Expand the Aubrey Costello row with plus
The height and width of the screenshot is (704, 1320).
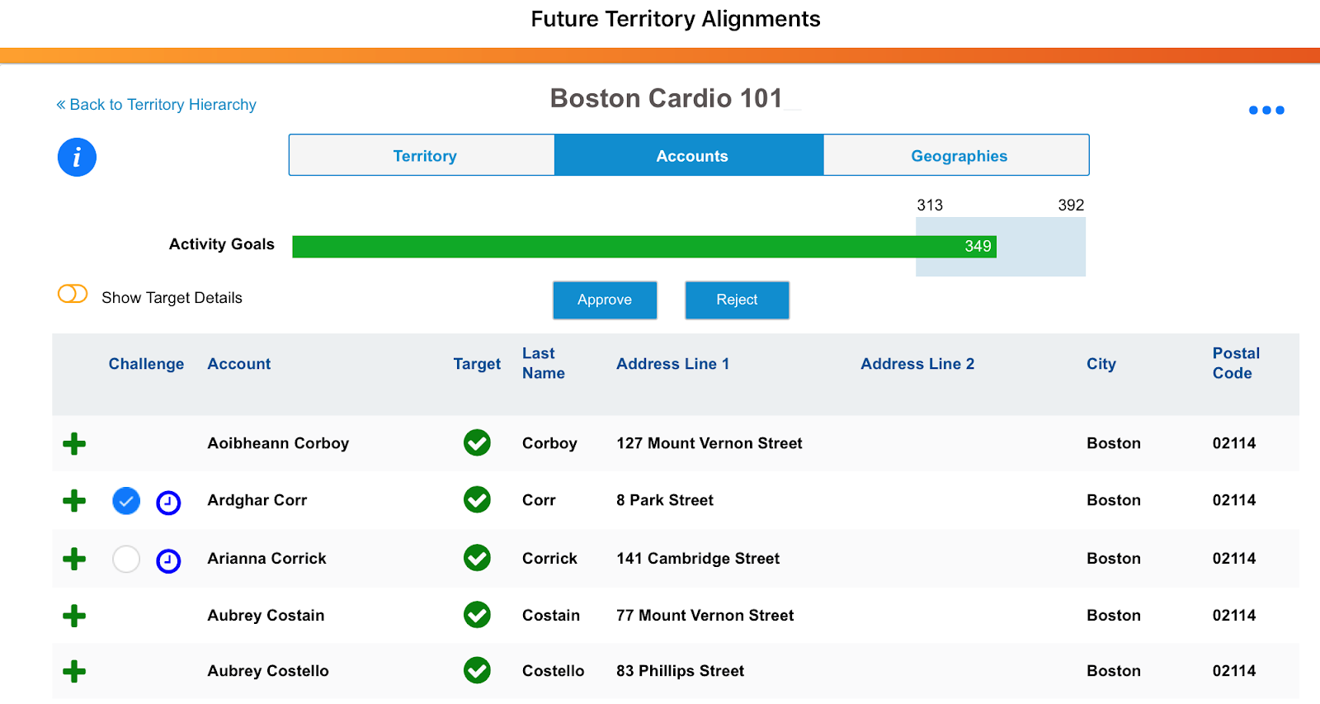(74, 671)
